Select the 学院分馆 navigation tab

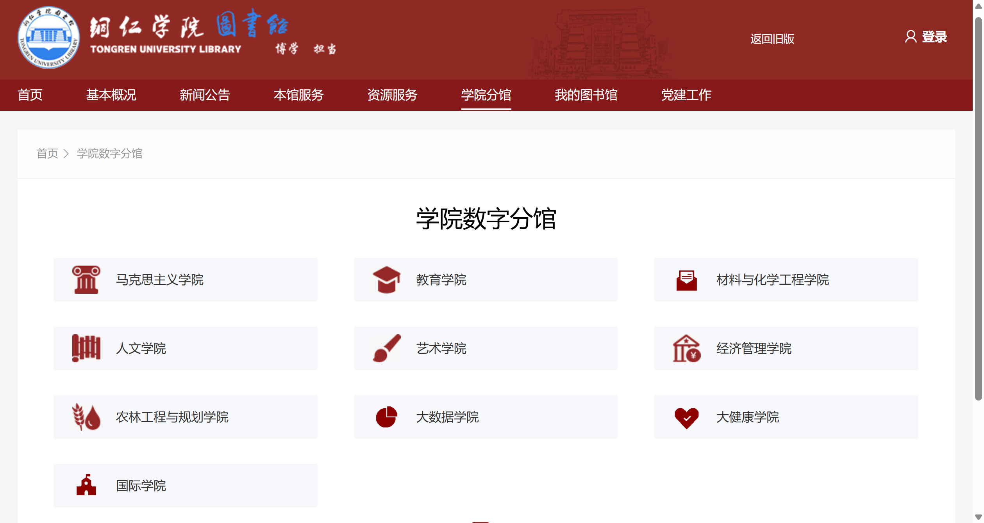tap(486, 95)
